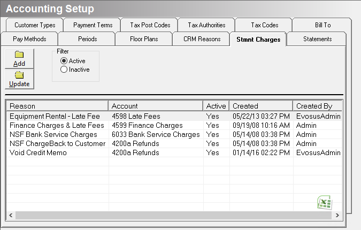
Task: Switch to the Statements tab
Action: (317, 39)
